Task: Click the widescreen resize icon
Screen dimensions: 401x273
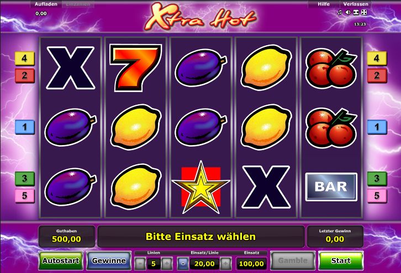Action: [356, 12]
